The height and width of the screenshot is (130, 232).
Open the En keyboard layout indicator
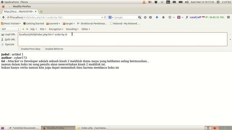pyautogui.click(x=168, y=2)
